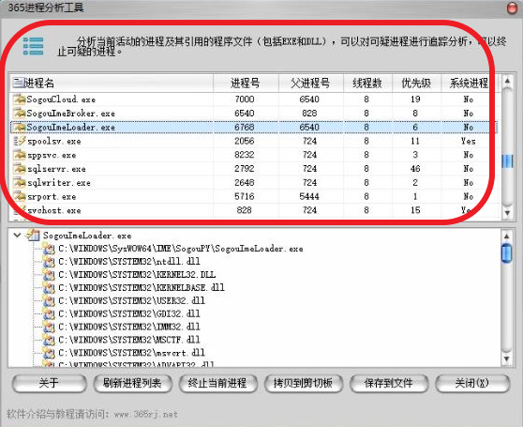Click the 刷新进程列表 button
Screen dimensions: 523x427
click(133, 383)
